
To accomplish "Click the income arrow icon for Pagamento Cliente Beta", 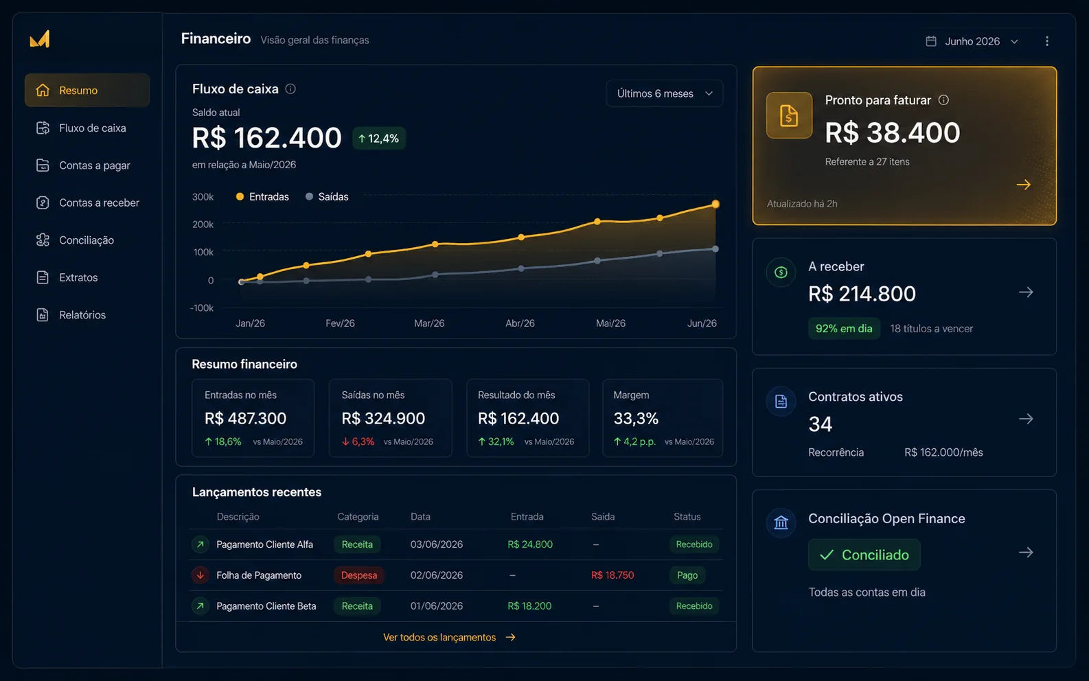I will pyautogui.click(x=200, y=606).
